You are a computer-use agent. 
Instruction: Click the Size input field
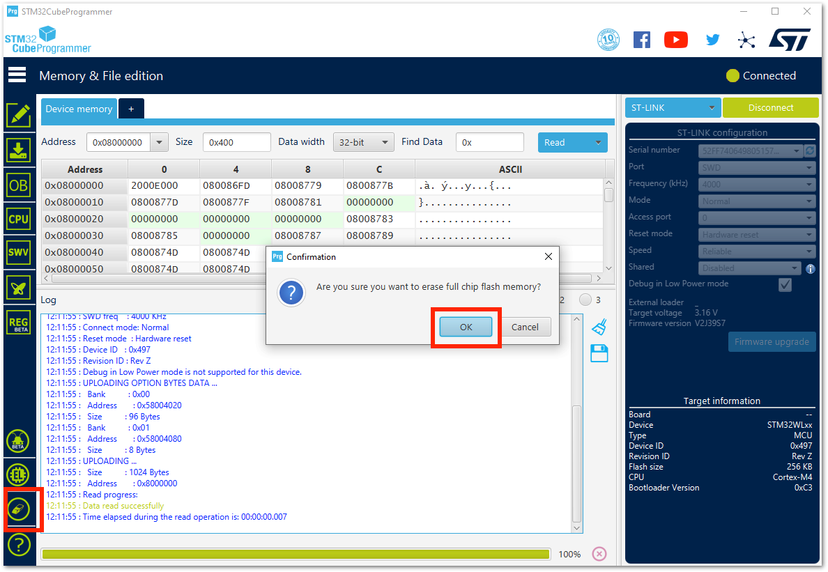(x=236, y=142)
